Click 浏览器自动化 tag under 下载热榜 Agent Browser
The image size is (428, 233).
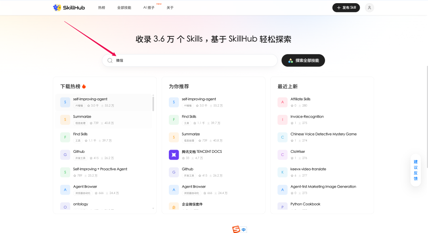(x=83, y=193)
